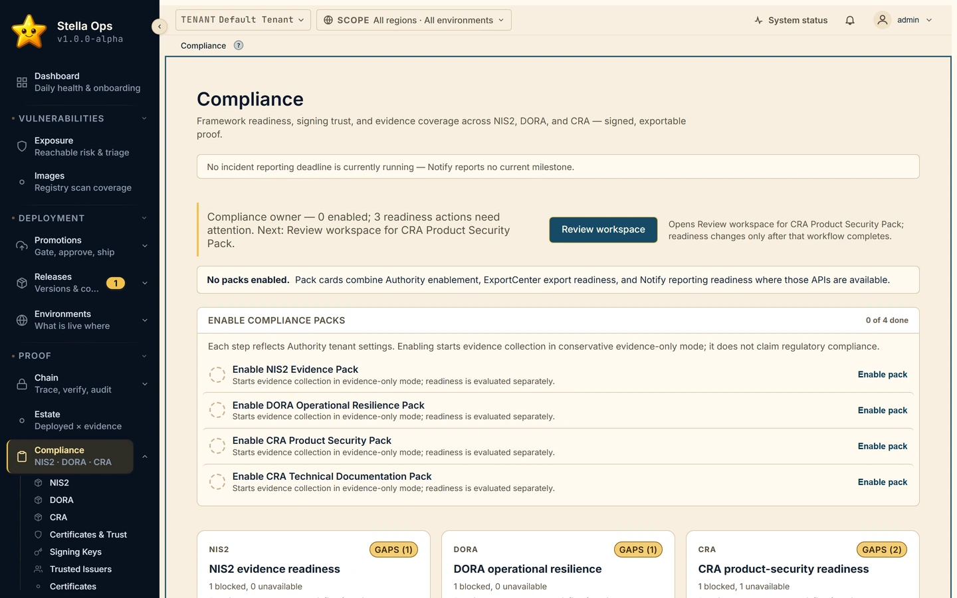Click the System status pulse icon

(x=759, y=21)
